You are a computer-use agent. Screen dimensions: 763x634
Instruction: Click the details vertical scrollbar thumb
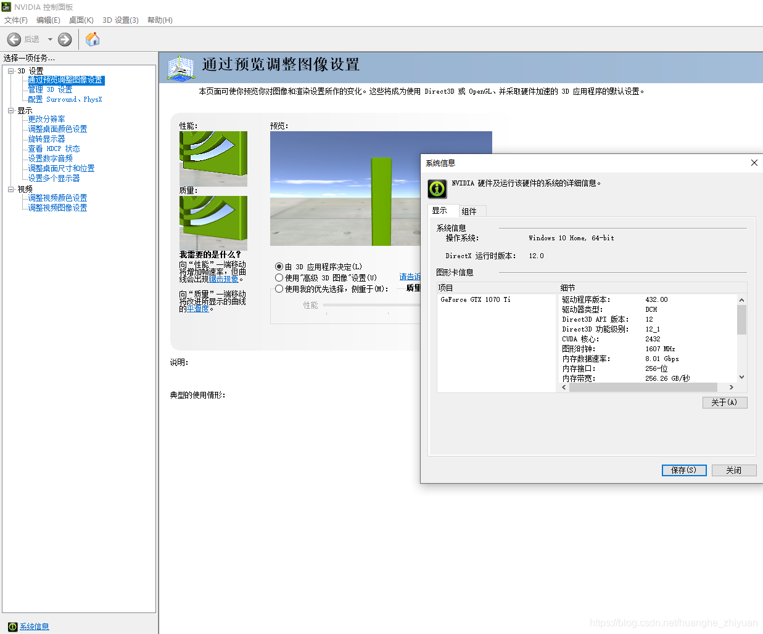pos(742,320)
